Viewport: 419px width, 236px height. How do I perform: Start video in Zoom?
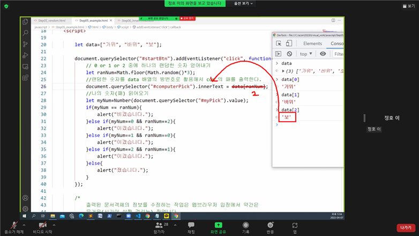pyautogui.click(x=42, y=228)
